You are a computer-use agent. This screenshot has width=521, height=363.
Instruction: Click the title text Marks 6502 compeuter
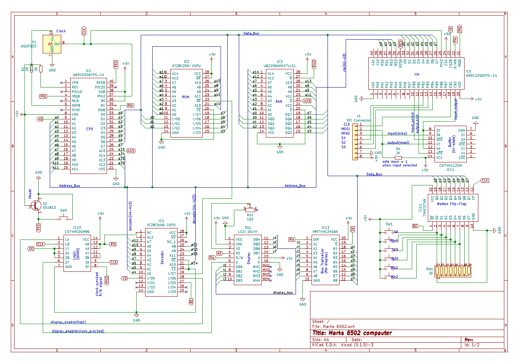(352, 333)
